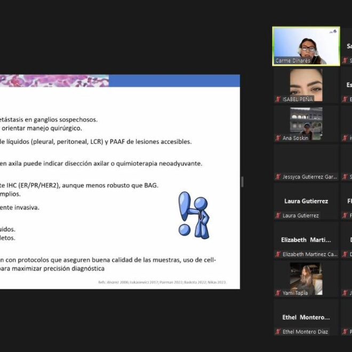The width and height of the screenshot is (352, 352).
Task: Click Jessyca Gutierrez's muted microphone icon
Action: coord(278,177)
